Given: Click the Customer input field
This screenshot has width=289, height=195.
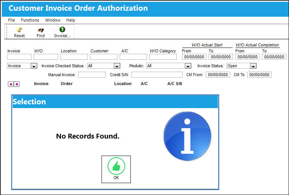Looking at the screenshot, I should pos(104,57).
